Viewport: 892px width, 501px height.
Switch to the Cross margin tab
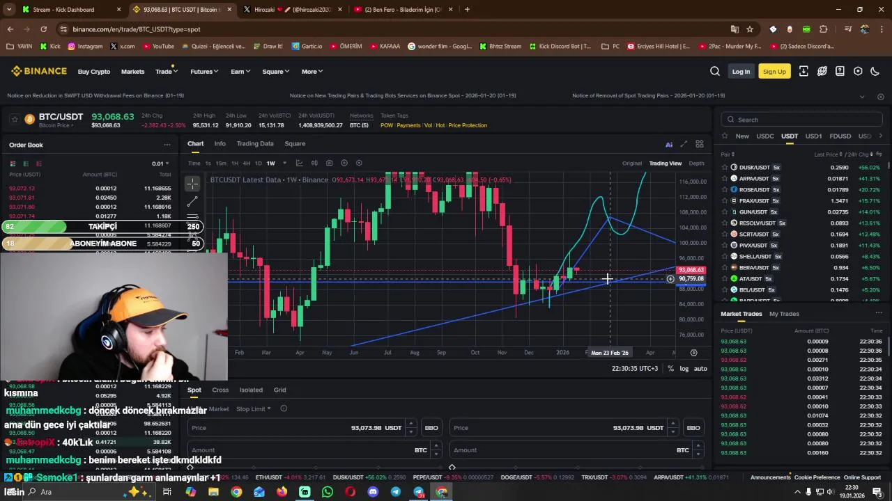pos(220,390)
